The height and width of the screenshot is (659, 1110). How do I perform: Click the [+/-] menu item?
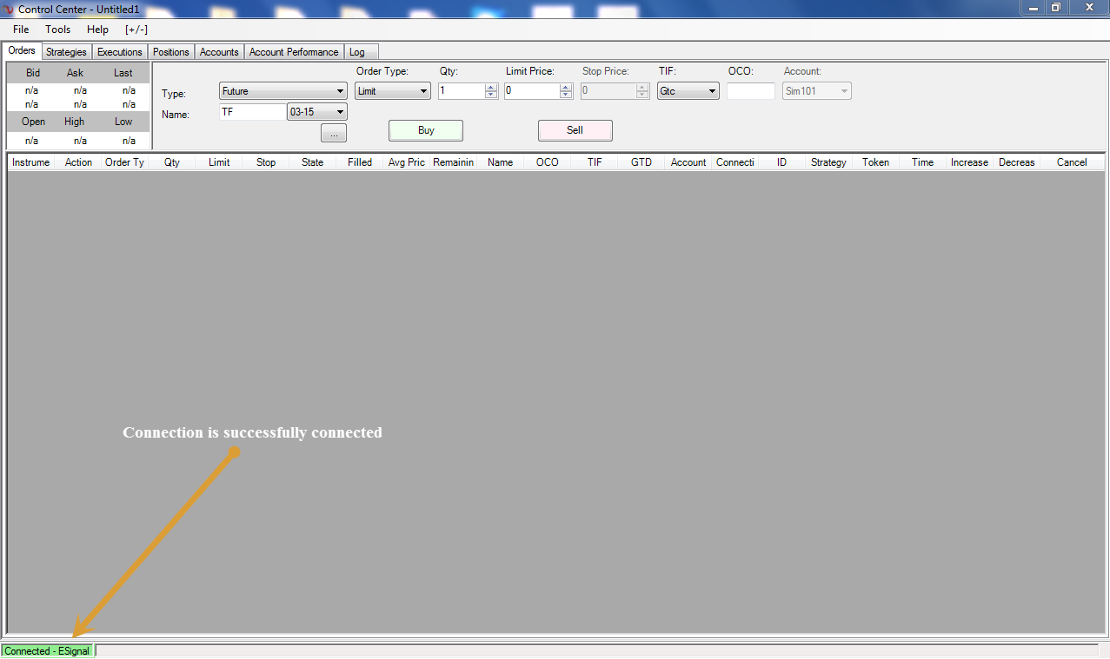pos(136,30)
